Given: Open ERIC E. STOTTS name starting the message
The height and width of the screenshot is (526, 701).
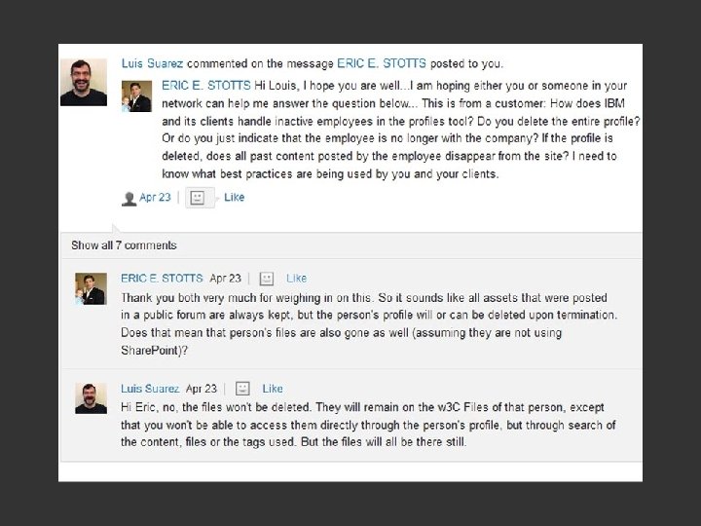Looking at the screenshot, I should pyautogui.click(x=206, y=85).
